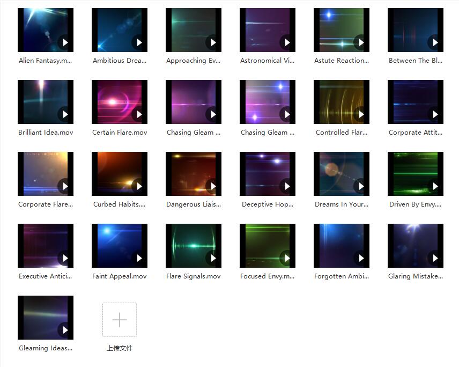Play the Dreams In Your... clip
459x367 pixels.
361,186
